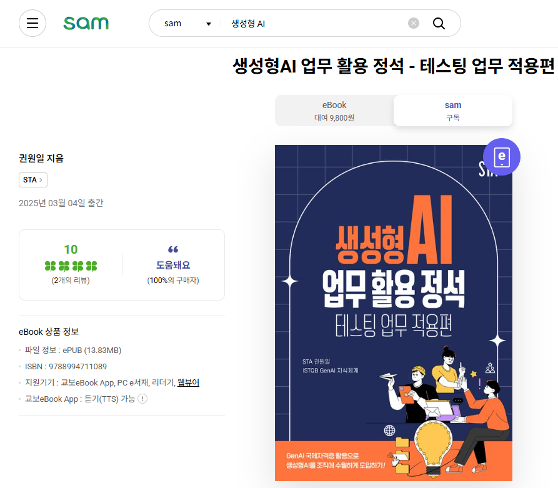
Task: Click the green clover rating icons
Action: pyautogui.click(x=71, y=266)
